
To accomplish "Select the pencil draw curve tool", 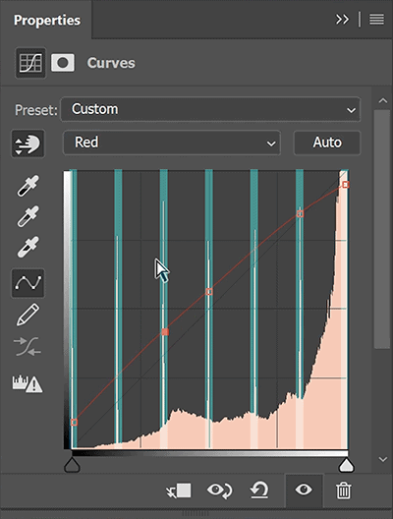I will 28,315.
